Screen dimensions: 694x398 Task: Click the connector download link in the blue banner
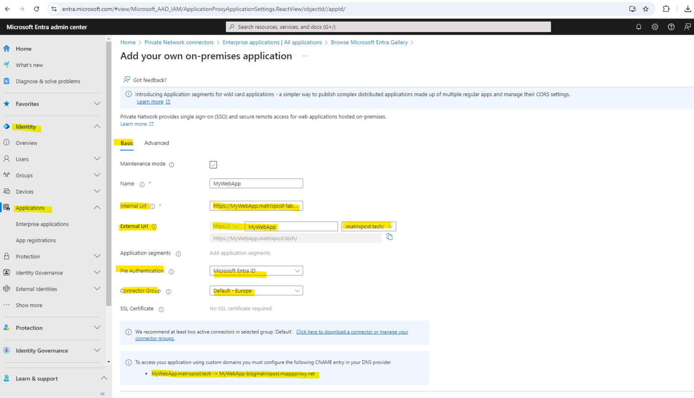pyautogui.click(x=352, y=332)
